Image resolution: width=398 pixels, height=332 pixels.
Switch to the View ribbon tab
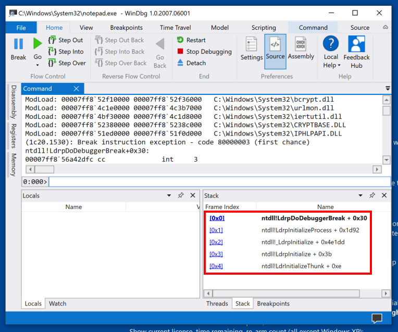86,28
